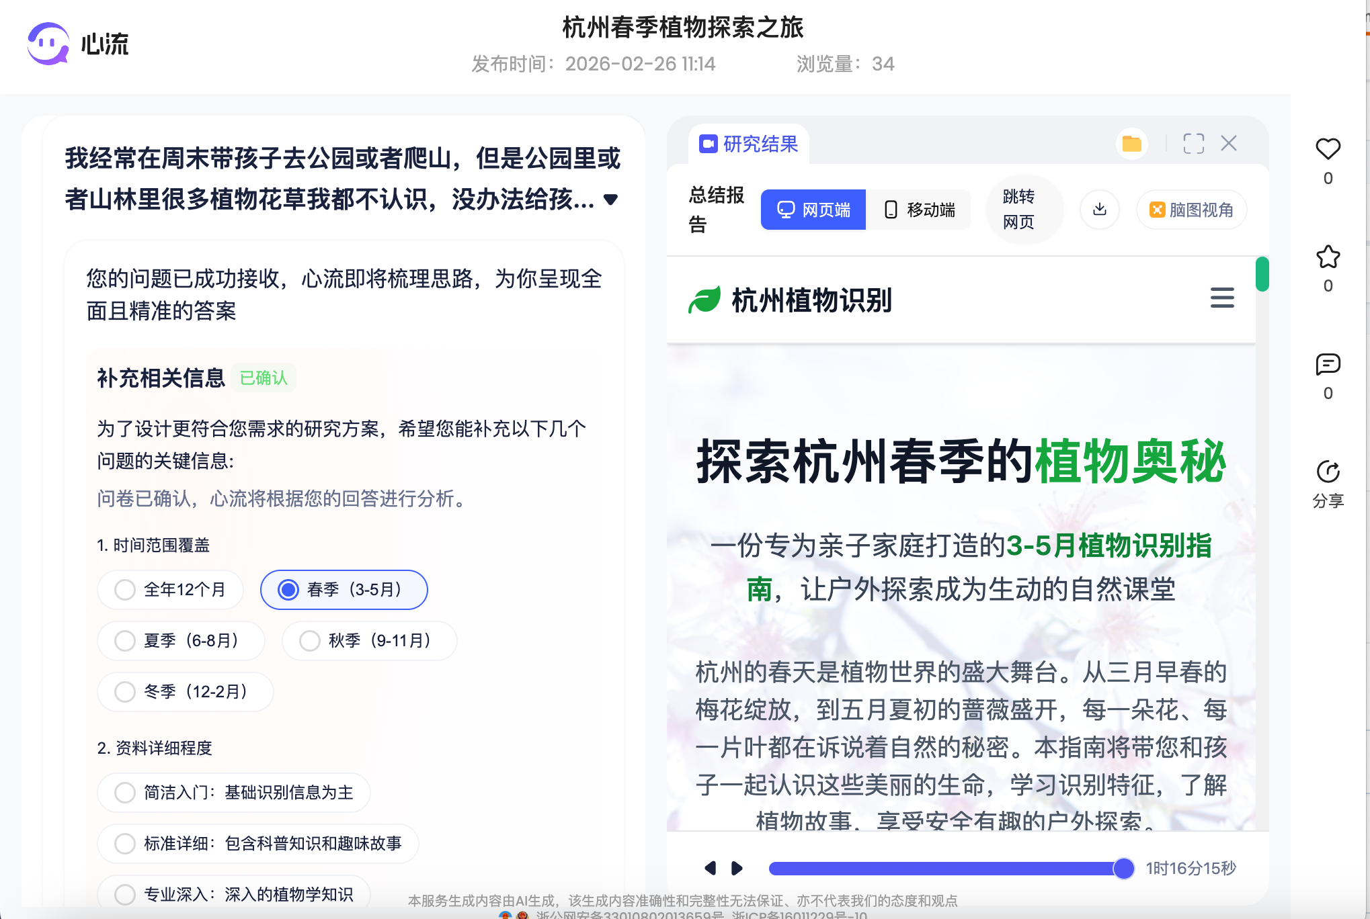Enter fullscreen view of the research result
Image resolution: width=1370 pixels, height=919 pixels.
click(1194, 143)
